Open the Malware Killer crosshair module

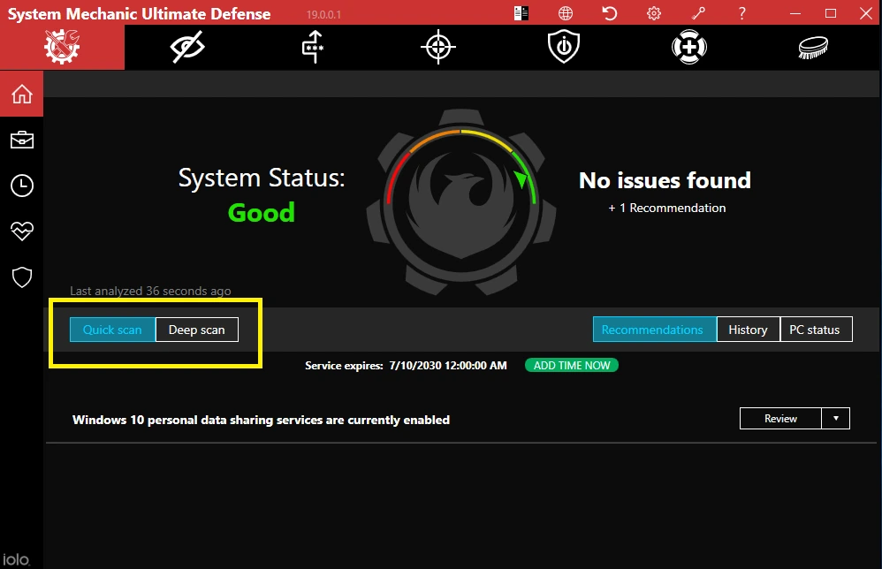click(438, 47)
